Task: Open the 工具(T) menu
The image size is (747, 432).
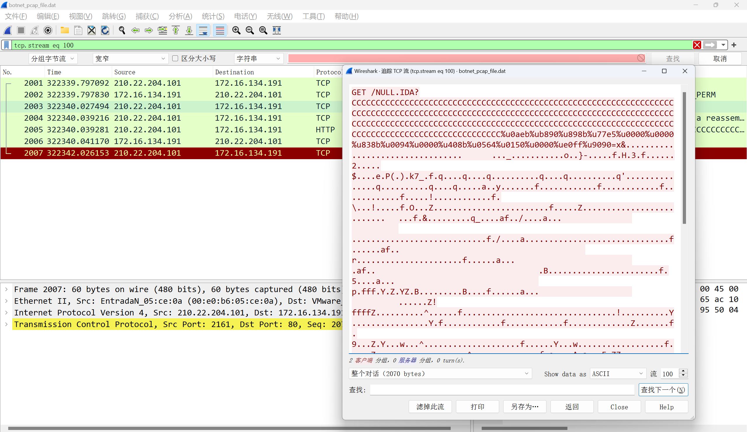Action: 313,16
